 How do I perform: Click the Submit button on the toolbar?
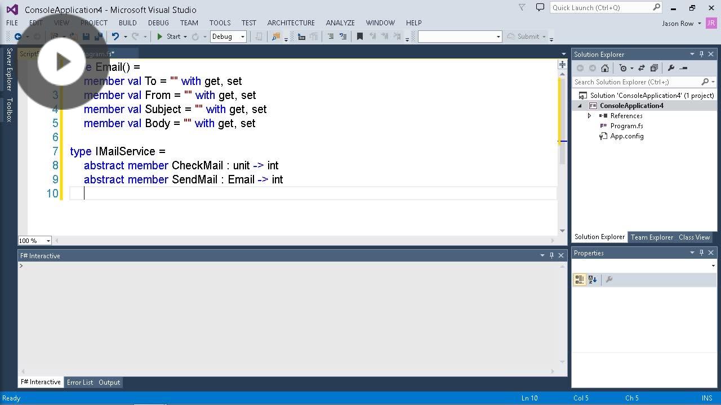tap(528, 36)
